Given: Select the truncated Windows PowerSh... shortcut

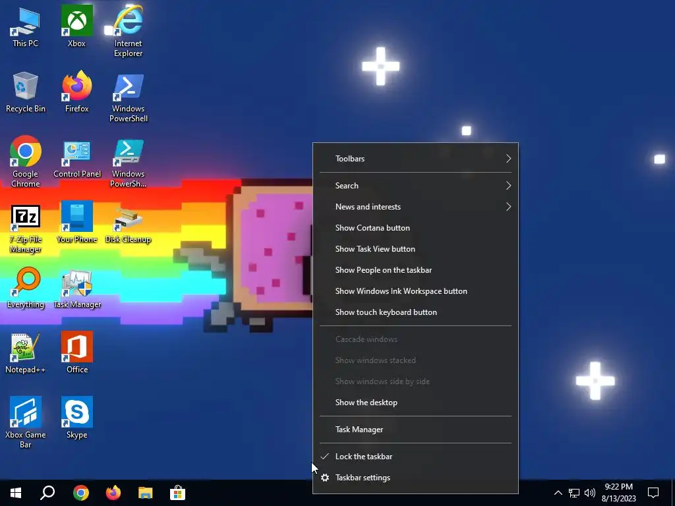Looking at the screenshot, I should point(128,163).
